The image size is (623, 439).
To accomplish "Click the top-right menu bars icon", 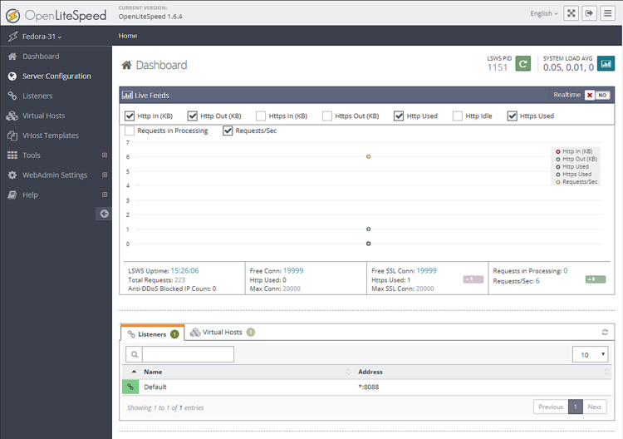I will tap(608, 13).
